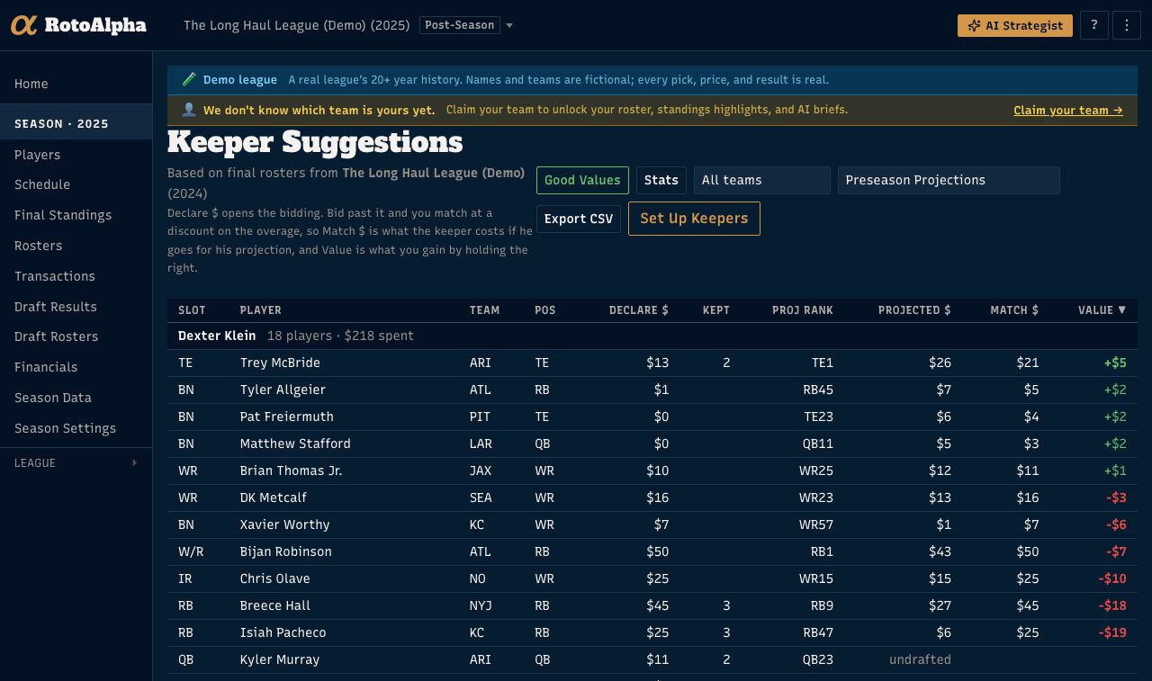Sort by the TEAM column header
Viewport: 1152px width, 681px height.
pyautogui.click(x=484, y=310)
